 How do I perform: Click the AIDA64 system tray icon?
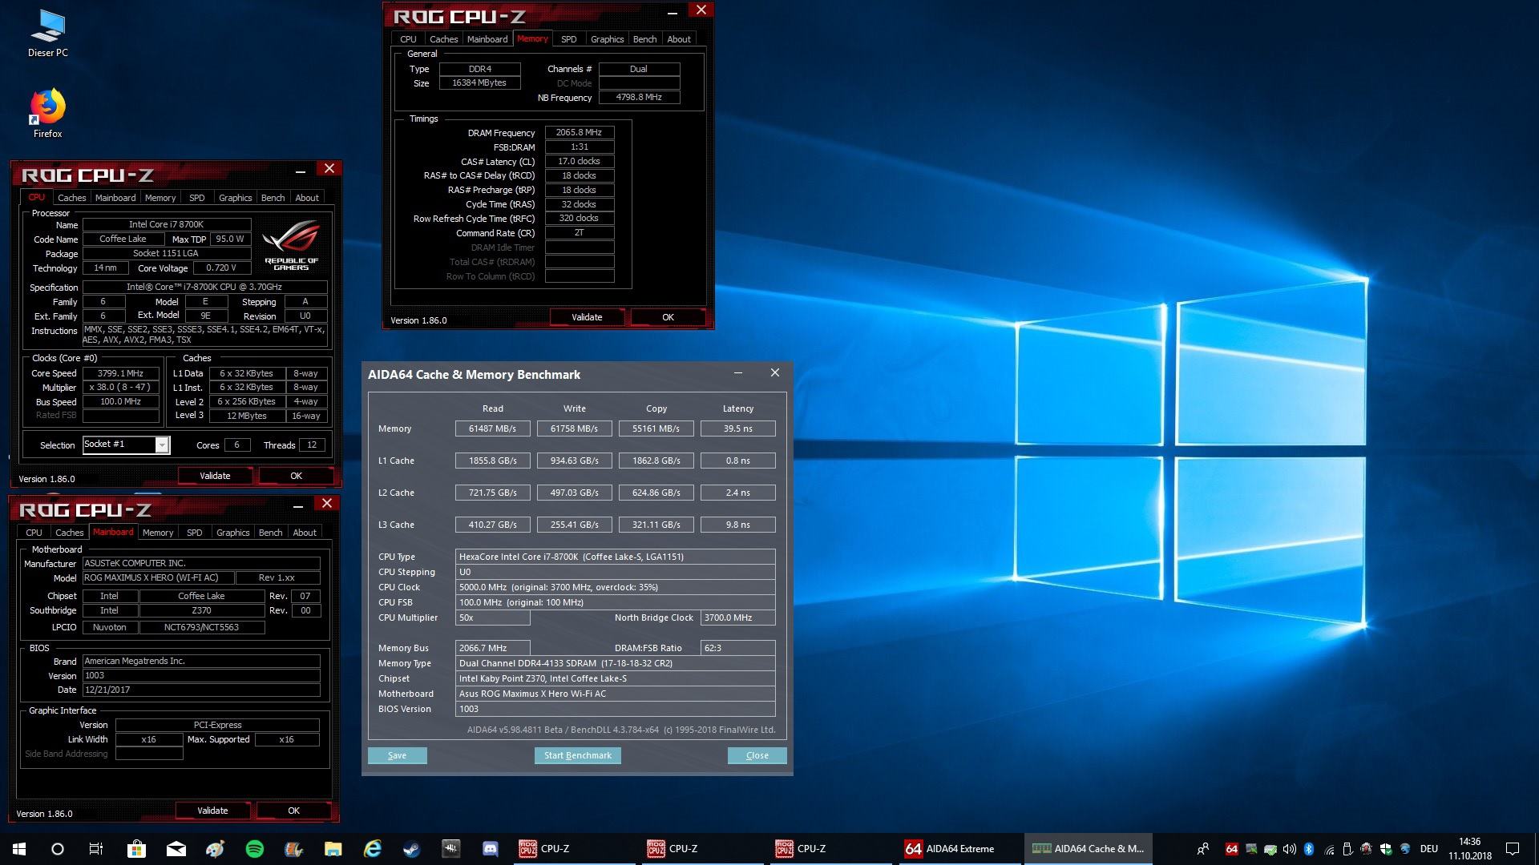1231,849
